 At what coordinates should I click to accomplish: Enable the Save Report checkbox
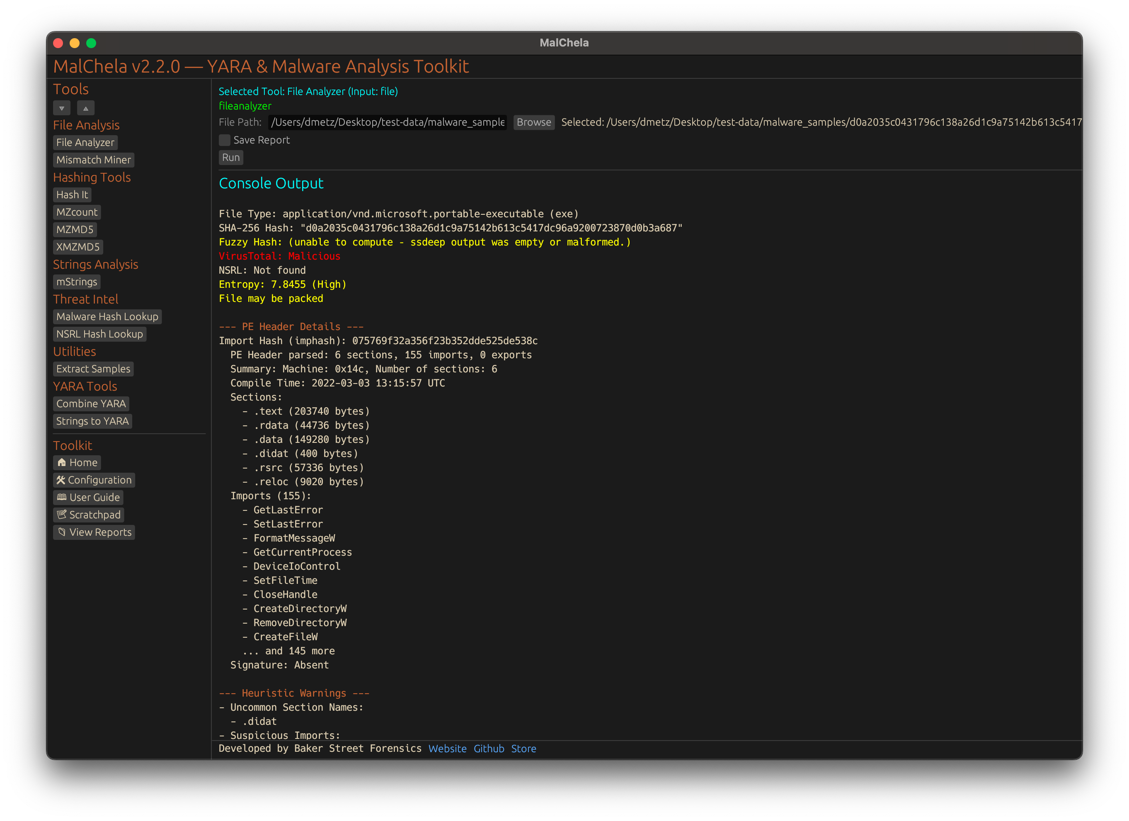pyautogui.click(x=225, y=141)
